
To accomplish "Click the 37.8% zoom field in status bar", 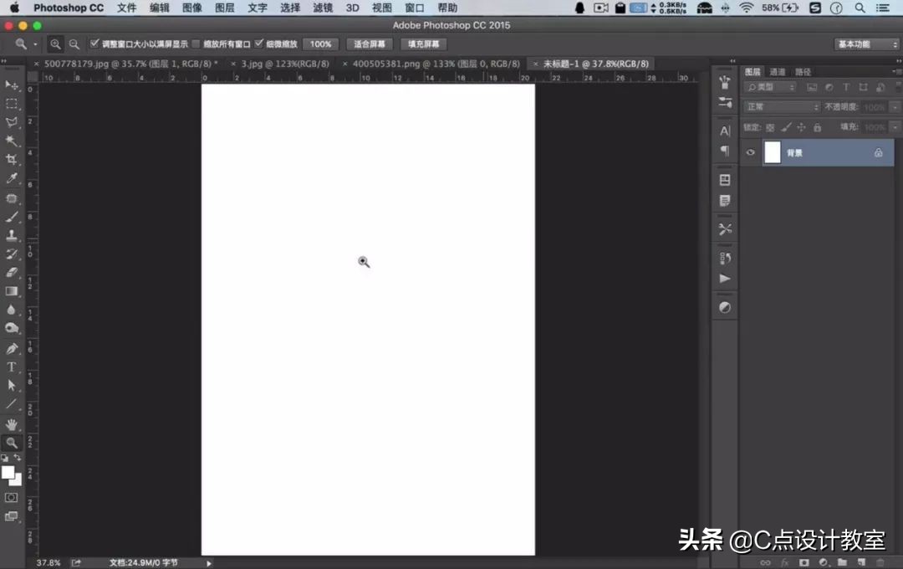I will click(48, 562).
